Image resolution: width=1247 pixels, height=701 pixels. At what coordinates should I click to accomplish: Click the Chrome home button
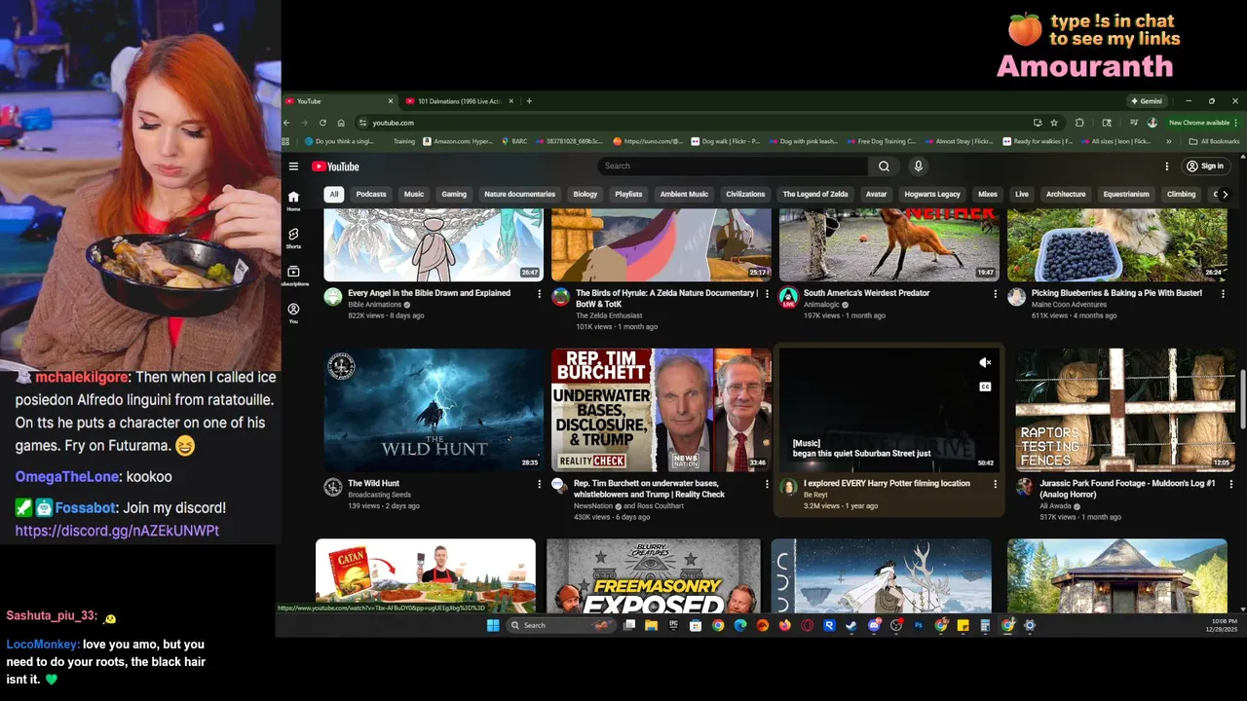341,123
